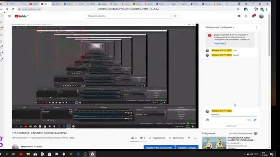Click in the chat message input
This screenshot has height=157, width=280.
click(x=234, y=114)
